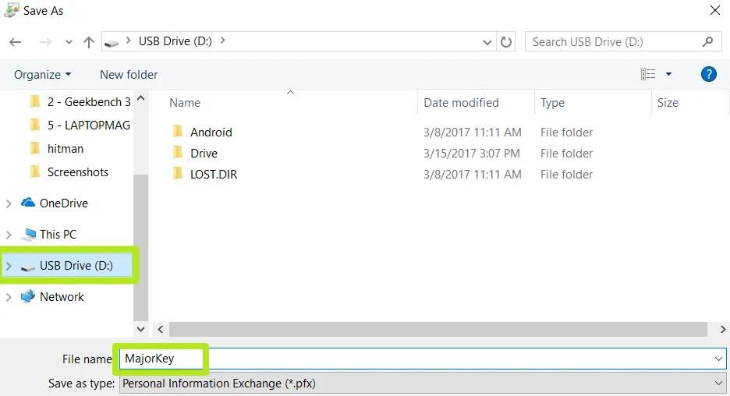
Task: Expand the This PC tree node
Action: point(9,235)
